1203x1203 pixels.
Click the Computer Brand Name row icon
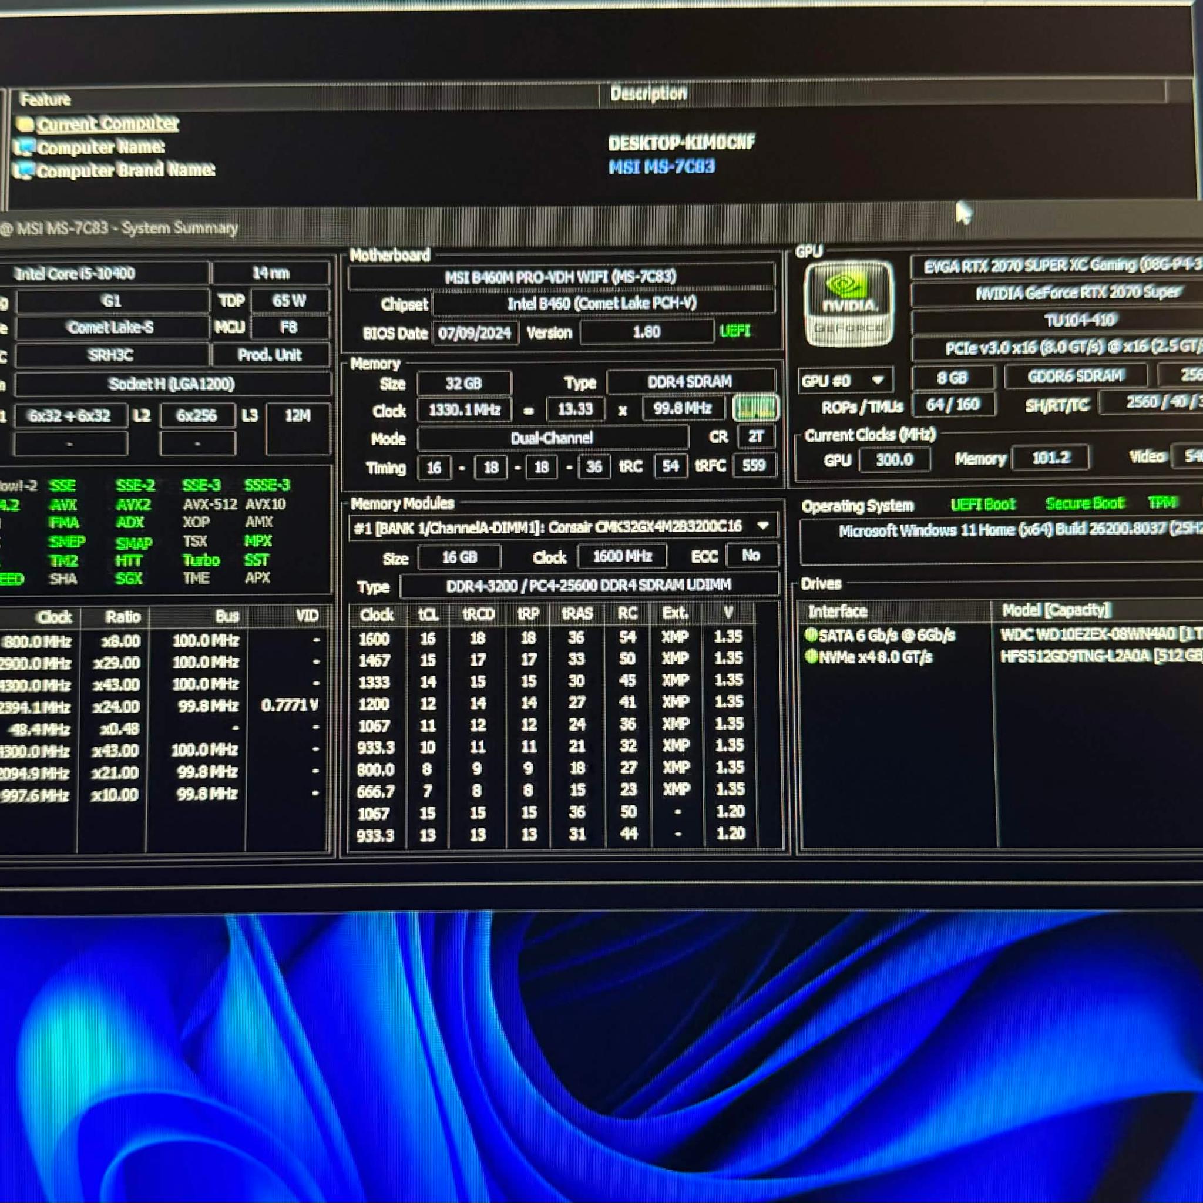(23, 170)
